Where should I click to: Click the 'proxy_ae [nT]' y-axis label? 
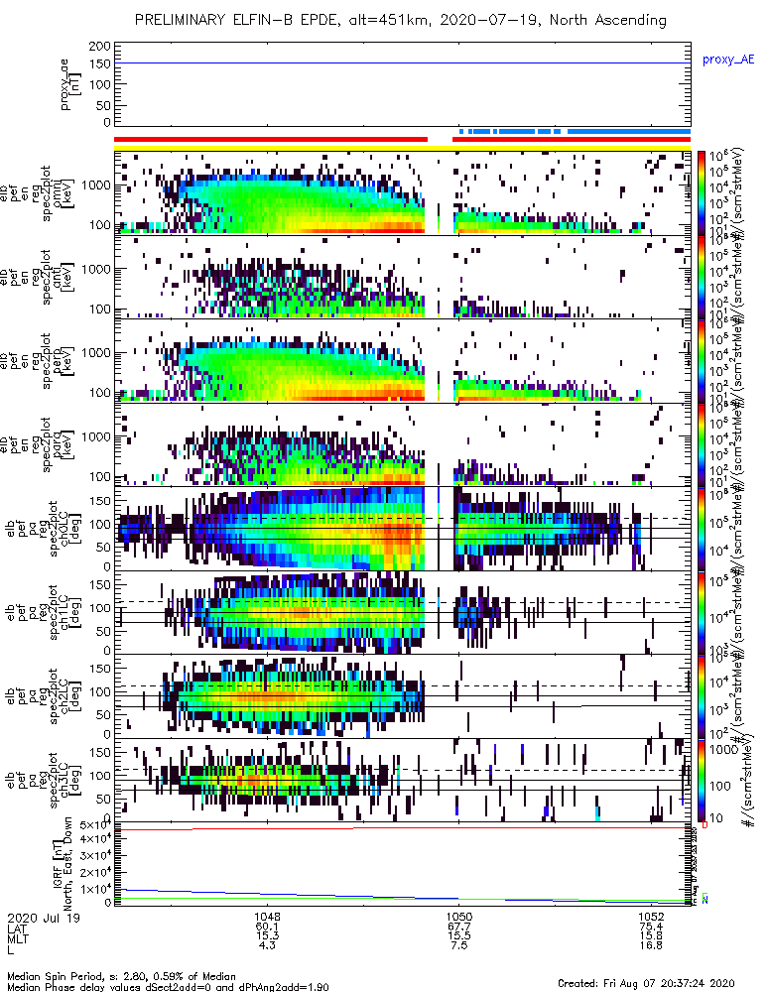[70, 84]
